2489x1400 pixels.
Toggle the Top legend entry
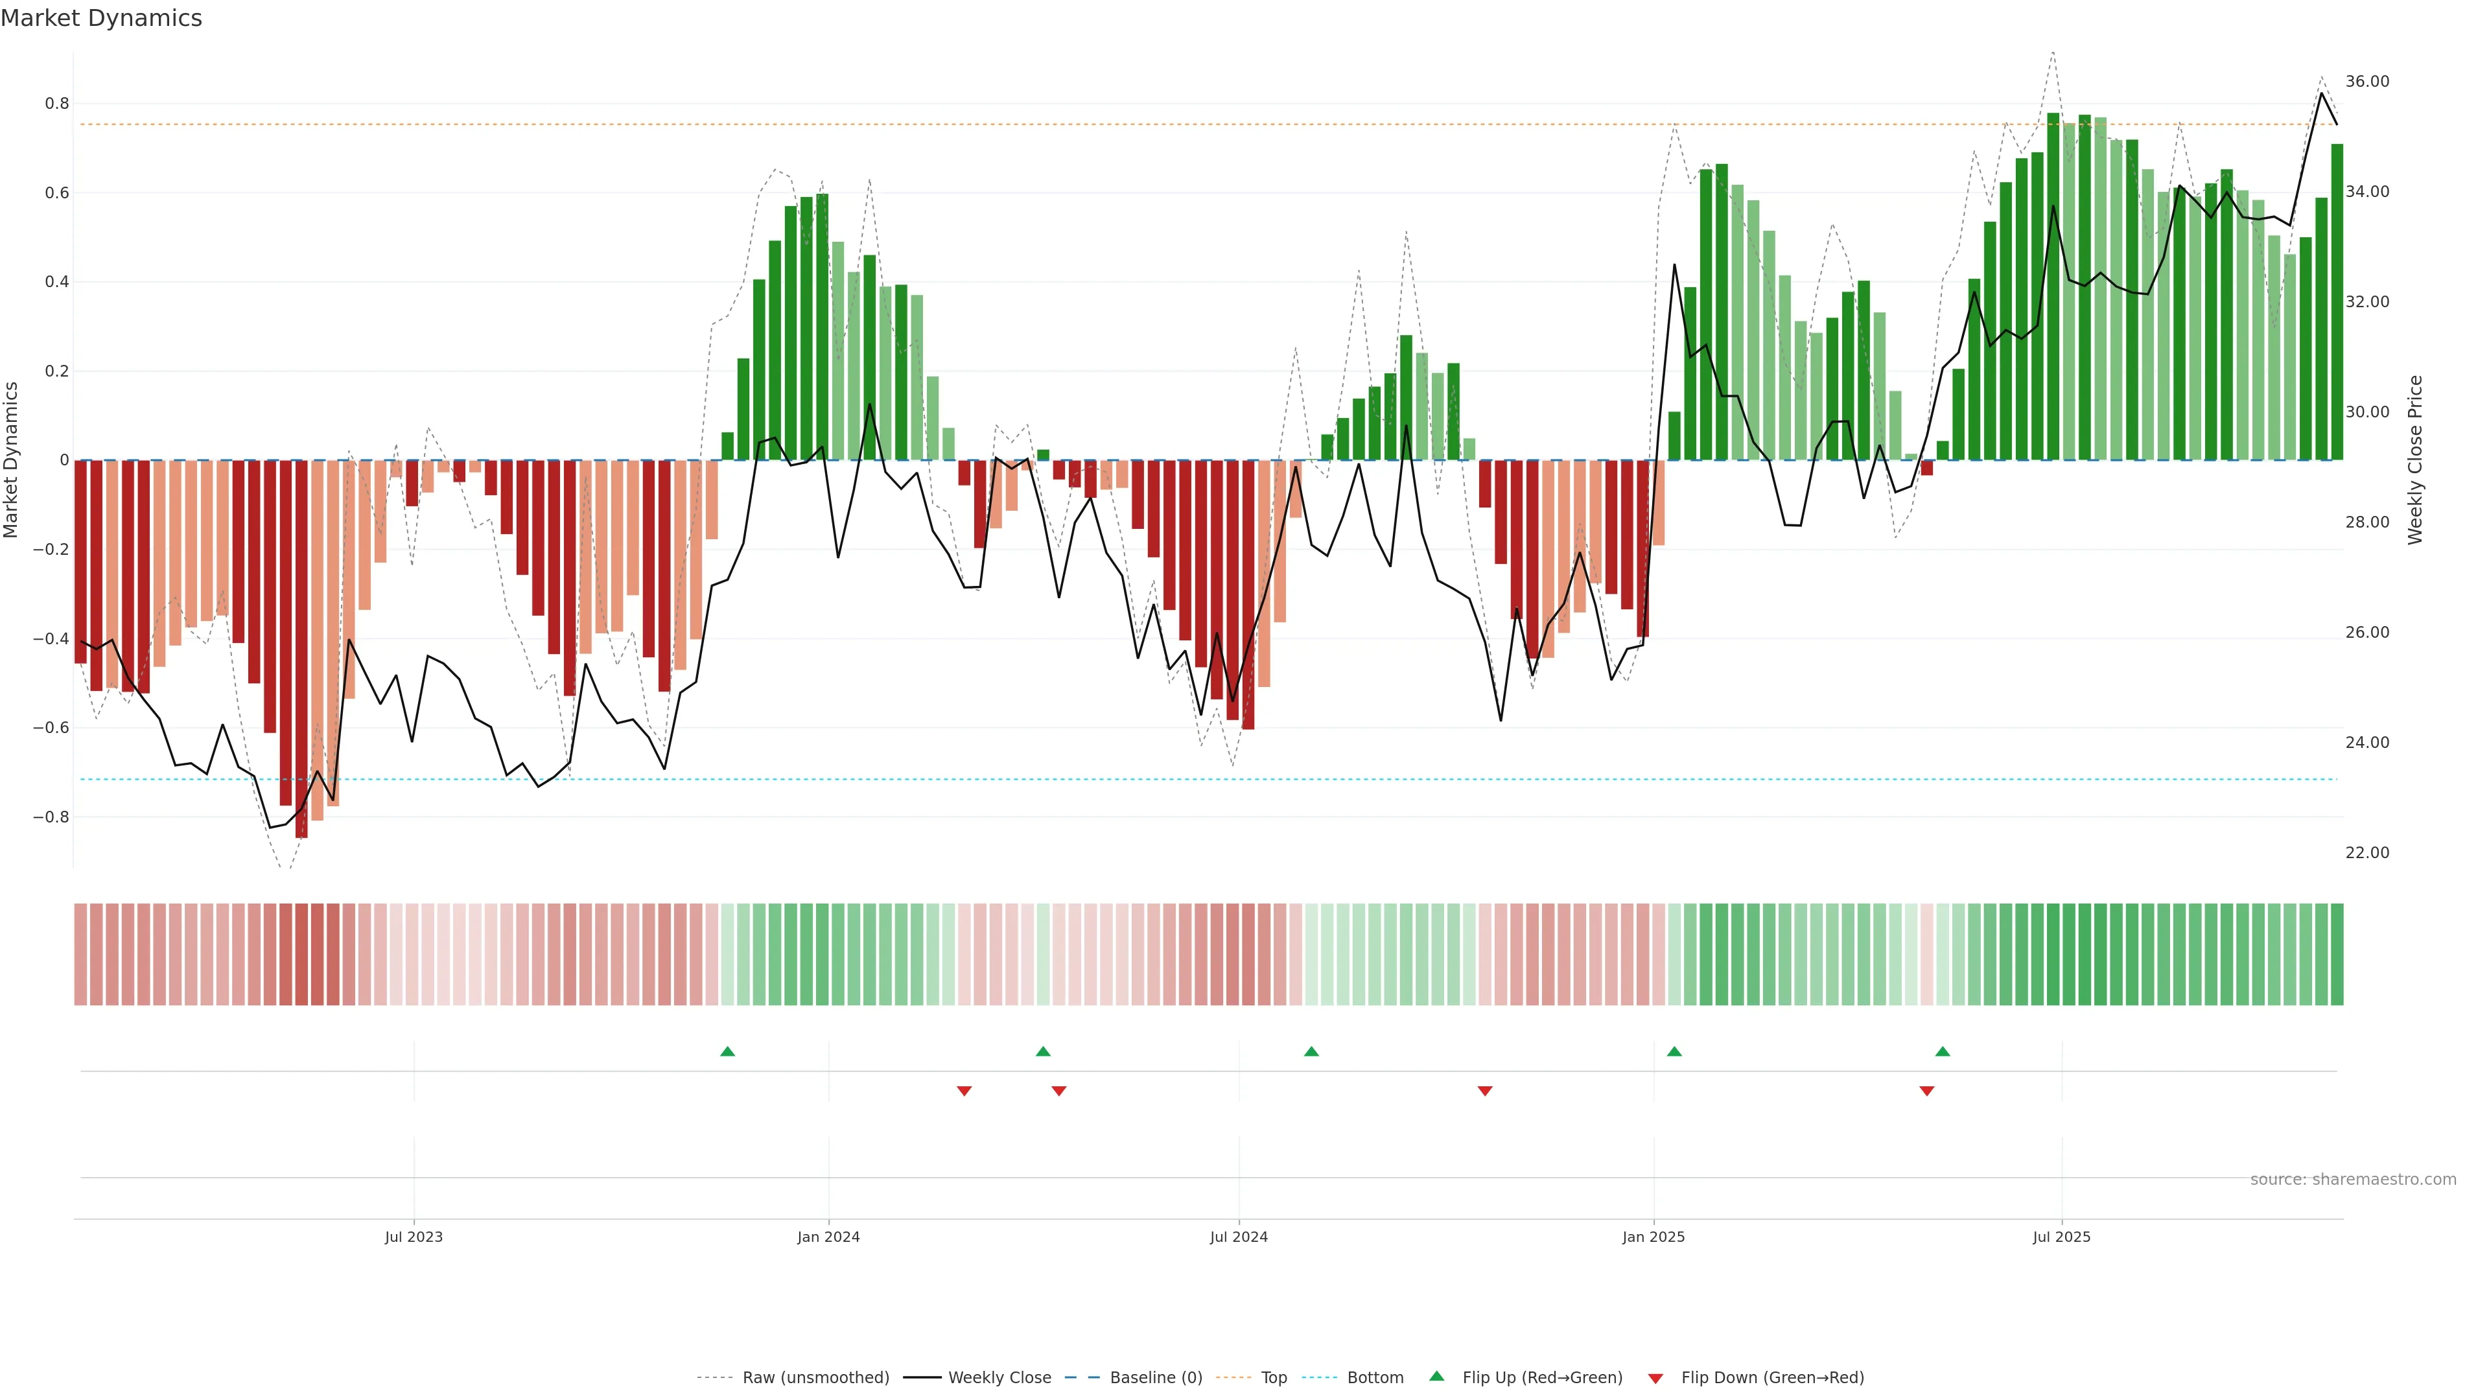point(1274,1378)
